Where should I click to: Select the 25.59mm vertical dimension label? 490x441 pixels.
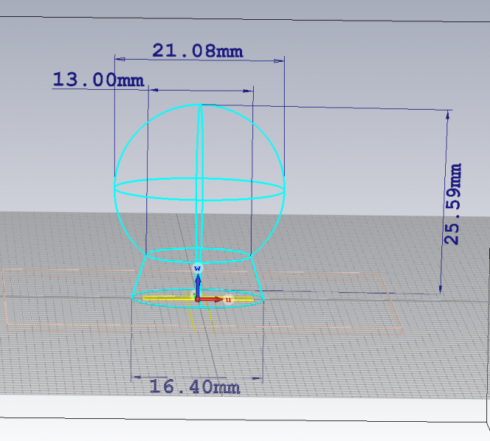pos(452,204)
